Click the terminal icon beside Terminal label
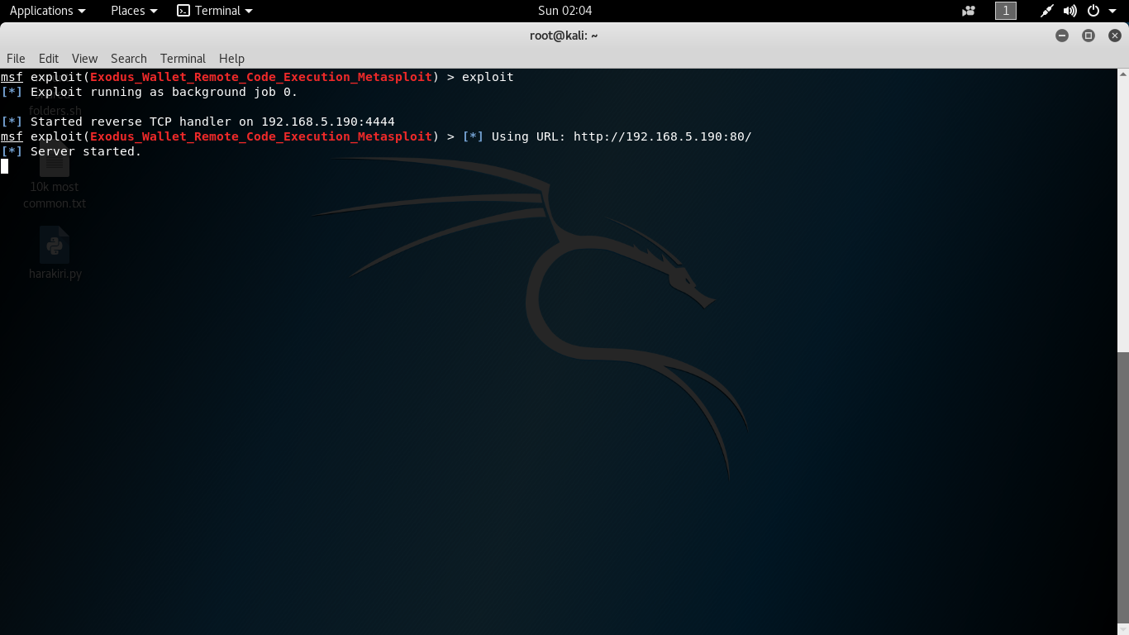Screen dimensions: 1129x635 click(x=183, y=11)
